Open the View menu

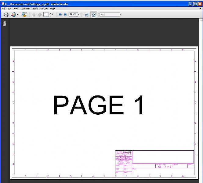click(16, 9)
